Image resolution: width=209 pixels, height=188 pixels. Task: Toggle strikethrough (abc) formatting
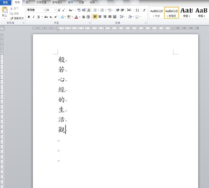pyautogui.click(x=46, y=17)
